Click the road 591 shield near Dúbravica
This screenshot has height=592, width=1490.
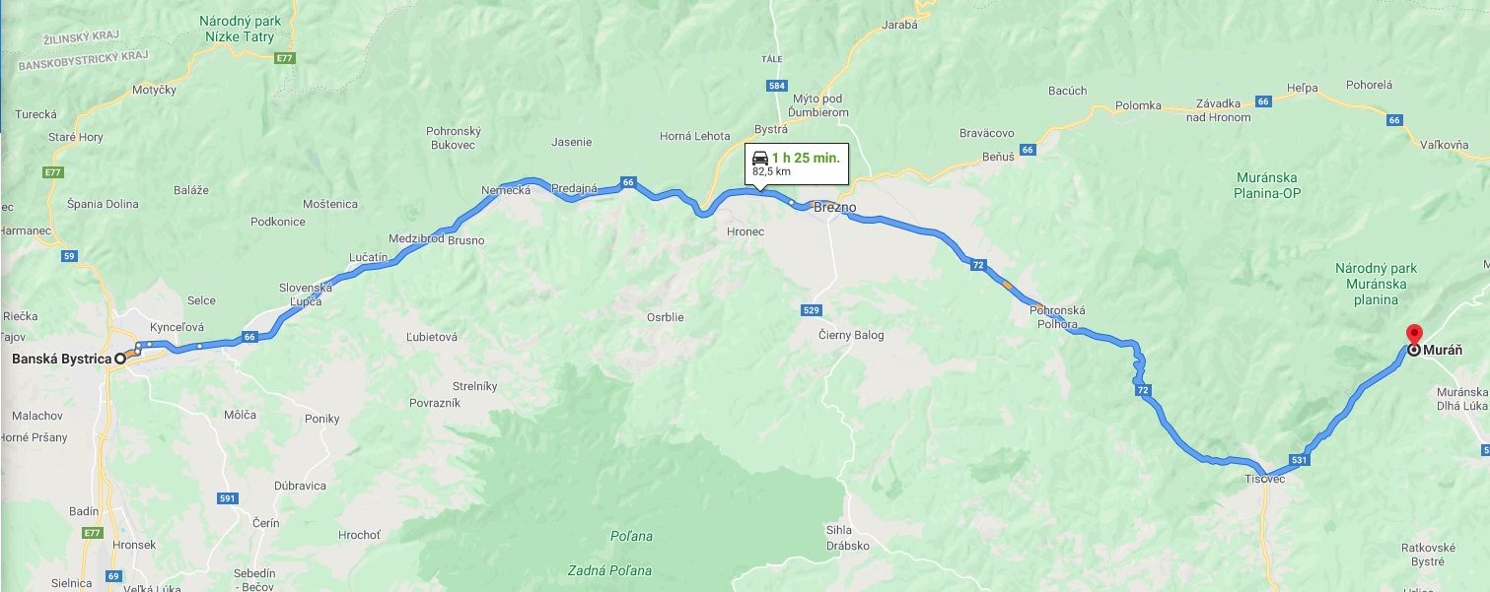[228, 498]
